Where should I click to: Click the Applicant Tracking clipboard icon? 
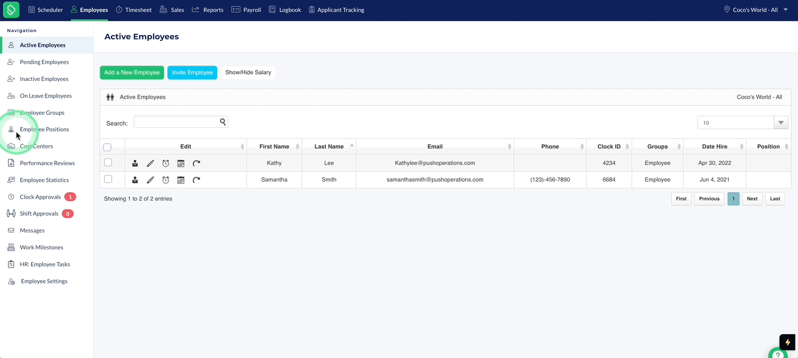click(311, 9)
